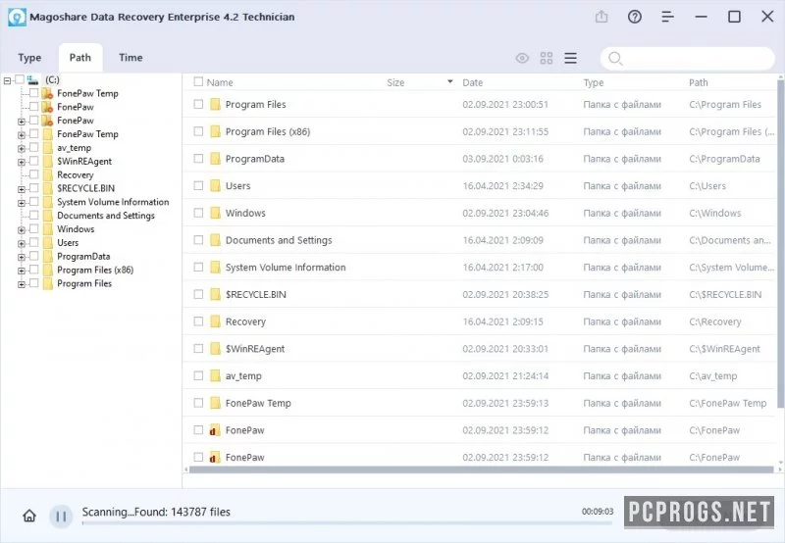Viewport: 785px width, 543px height.
Task: Sort by the Size column header
Action: (395, 82)
